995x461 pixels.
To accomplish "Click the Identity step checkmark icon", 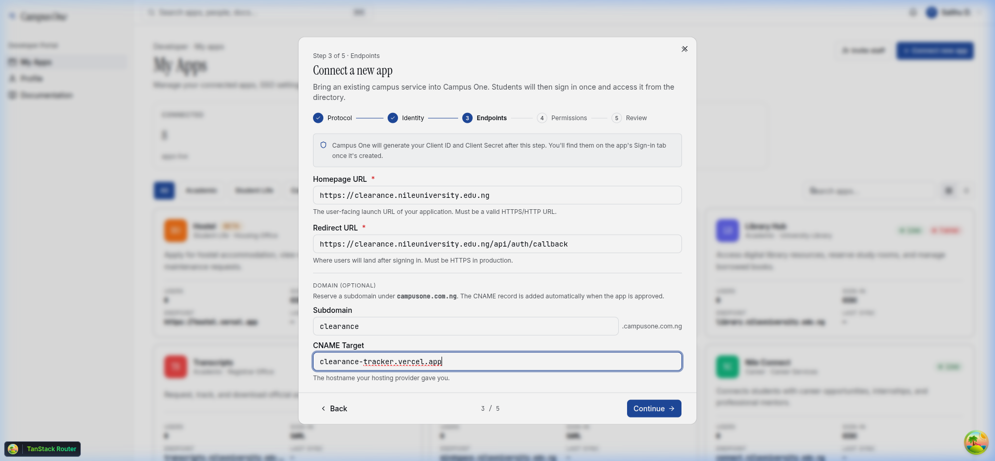I will pos(393,118).
